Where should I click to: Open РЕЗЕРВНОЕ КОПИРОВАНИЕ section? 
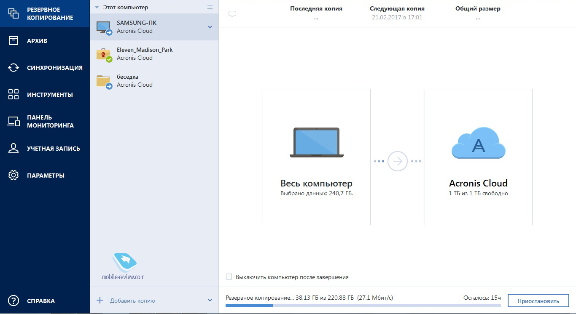tap(45, 13)
